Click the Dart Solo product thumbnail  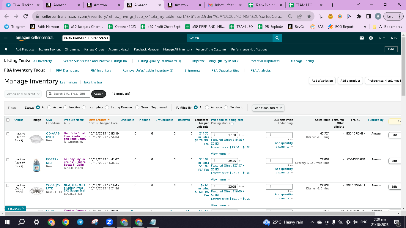37,139
